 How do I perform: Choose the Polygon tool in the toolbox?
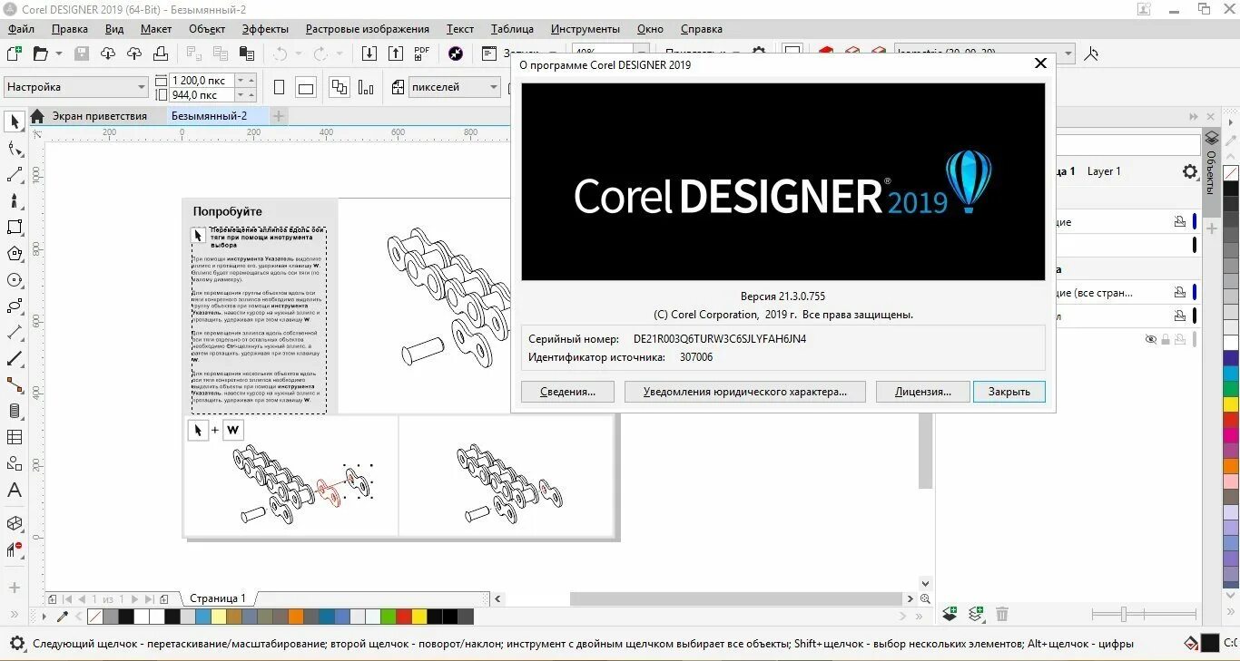coord(15,253)
